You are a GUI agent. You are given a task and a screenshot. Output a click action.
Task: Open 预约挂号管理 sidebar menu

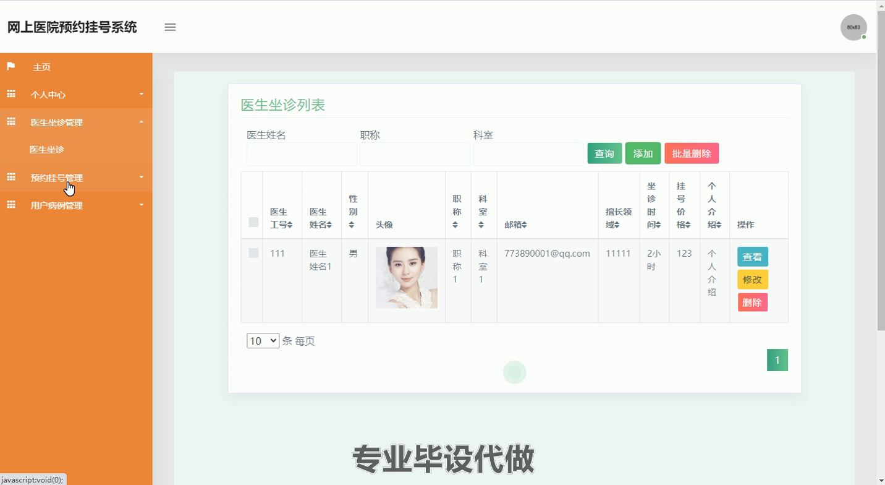(76, 178)
